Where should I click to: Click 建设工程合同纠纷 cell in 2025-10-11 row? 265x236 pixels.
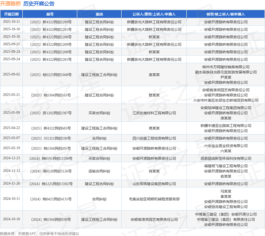99,22
